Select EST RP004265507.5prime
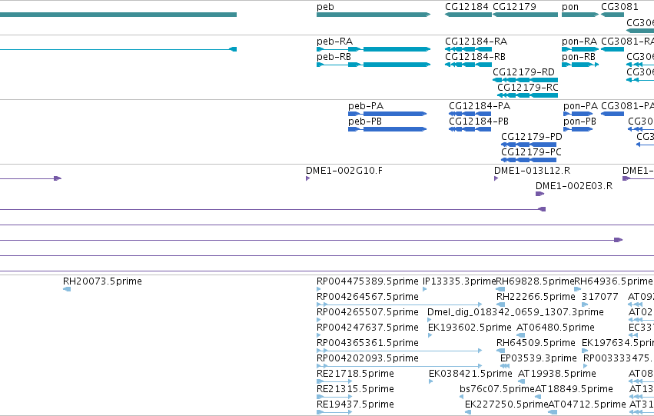Image resolution: width=654 pixels, height=416 pixels. [x=319, y=320]
